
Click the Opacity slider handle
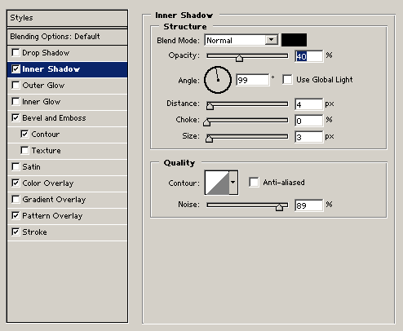tap(239, 58)
